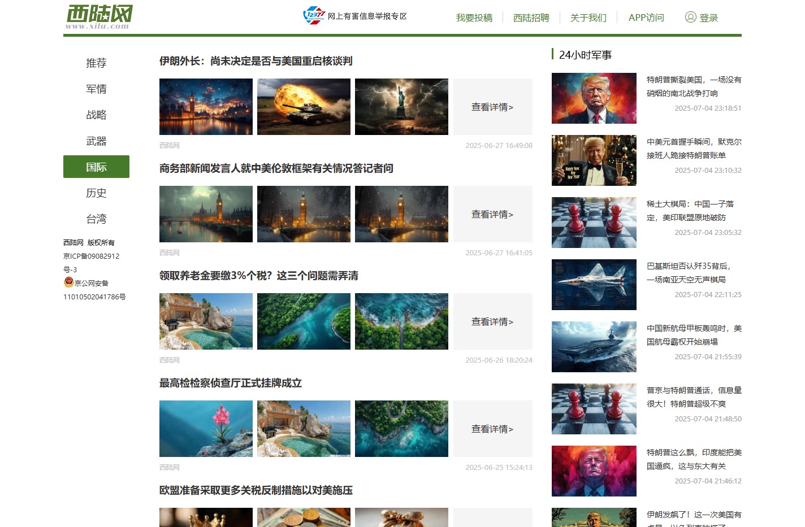The height and width of the screenshot is (527, 805).
Task: Select the 战略 sidebar category
Action: pos(96,115)
